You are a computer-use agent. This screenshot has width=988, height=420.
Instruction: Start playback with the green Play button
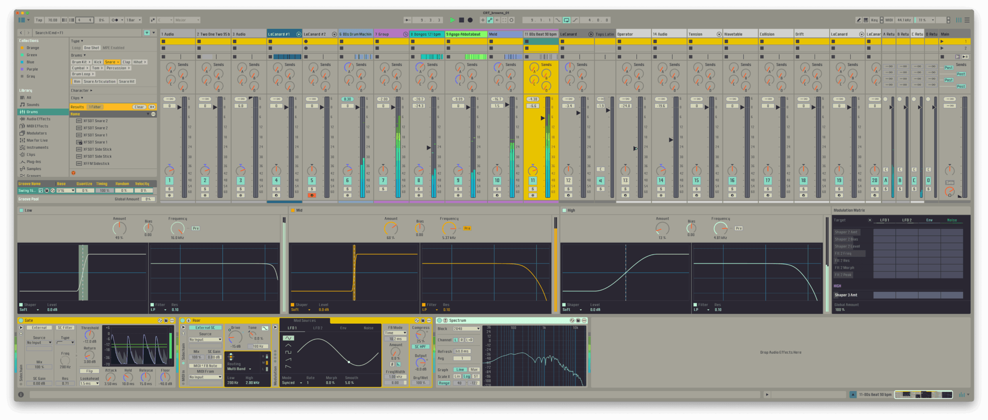point(452,20)
